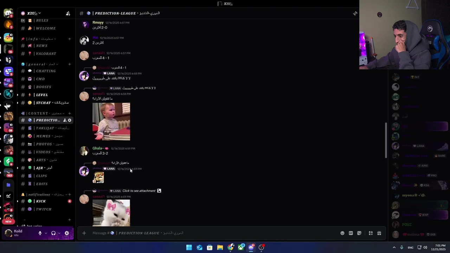The width and height of the screenshot is (450, 253).
Task: Open the white cat image attachment
Action: coord(111,213)
